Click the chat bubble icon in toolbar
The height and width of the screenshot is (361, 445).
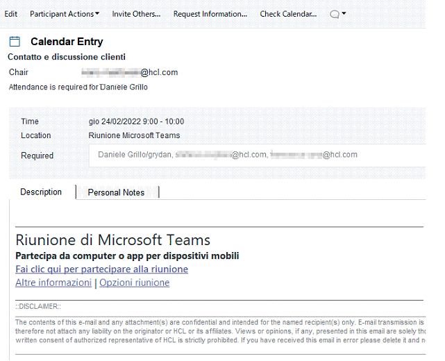(x=335, y=14)
